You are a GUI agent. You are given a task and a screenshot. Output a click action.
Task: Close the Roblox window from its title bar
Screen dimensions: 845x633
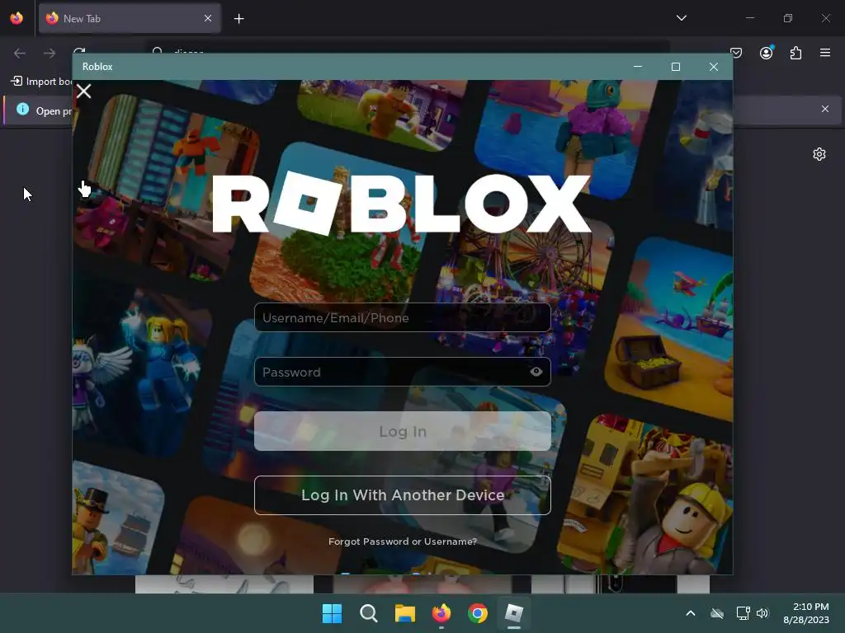tap(714, 67)
